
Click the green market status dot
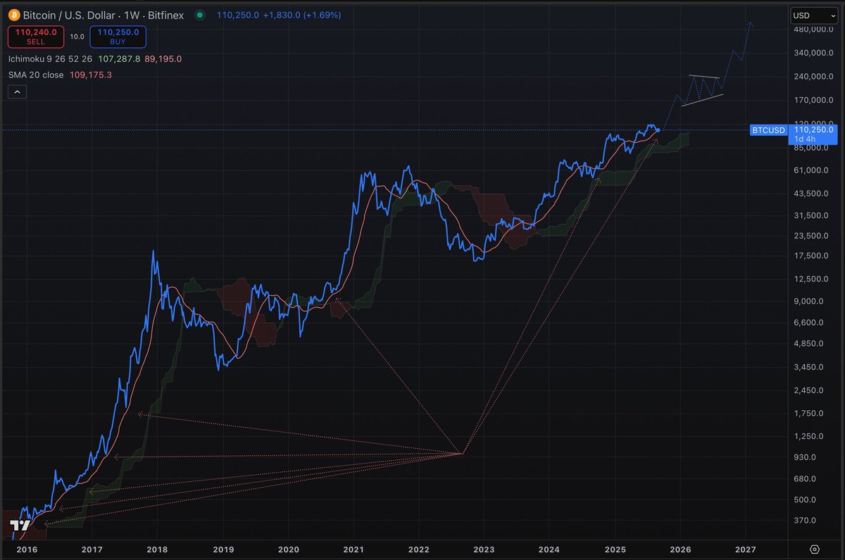click(x=201, y=15)
